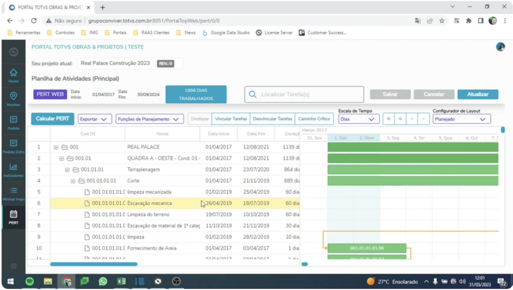Viewport: 513px width, 290px height.
Task: Open Spotify from the Windows taskbar
Action: click(x=30, y=281)
